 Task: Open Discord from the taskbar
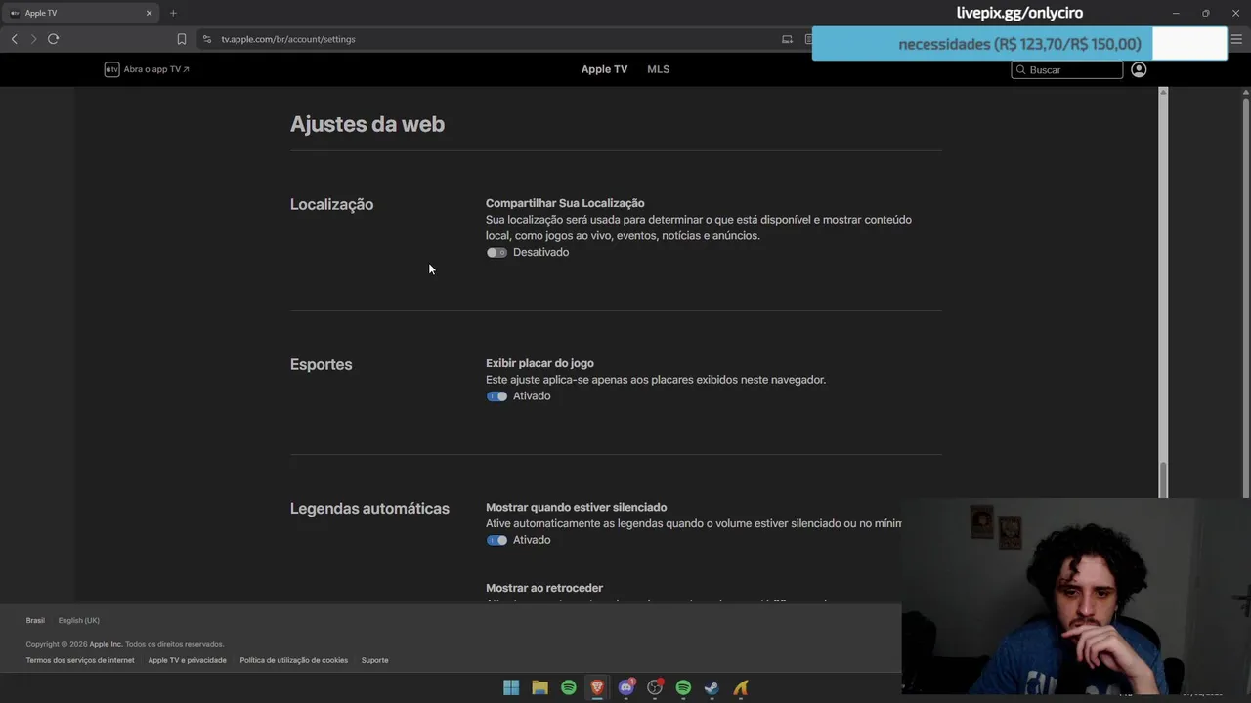coord(626,687)
